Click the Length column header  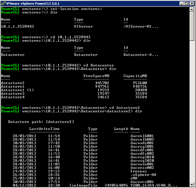pos(121,129)
